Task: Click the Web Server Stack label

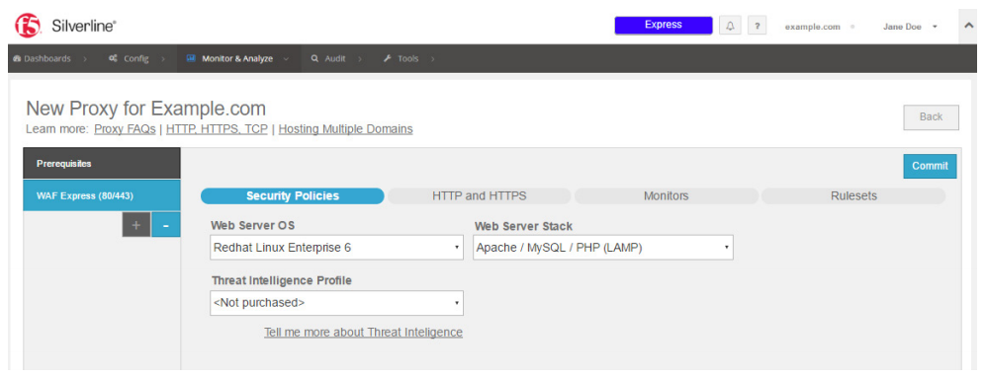Action: click(x=524, y=226)
